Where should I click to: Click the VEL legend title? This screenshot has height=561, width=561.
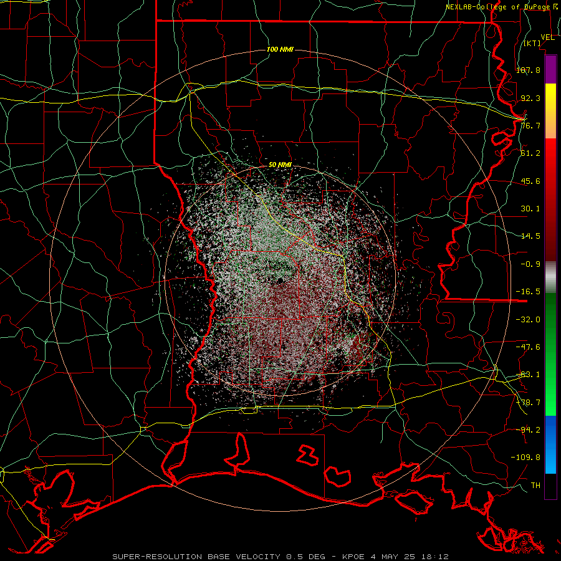(x=547, y=37)
